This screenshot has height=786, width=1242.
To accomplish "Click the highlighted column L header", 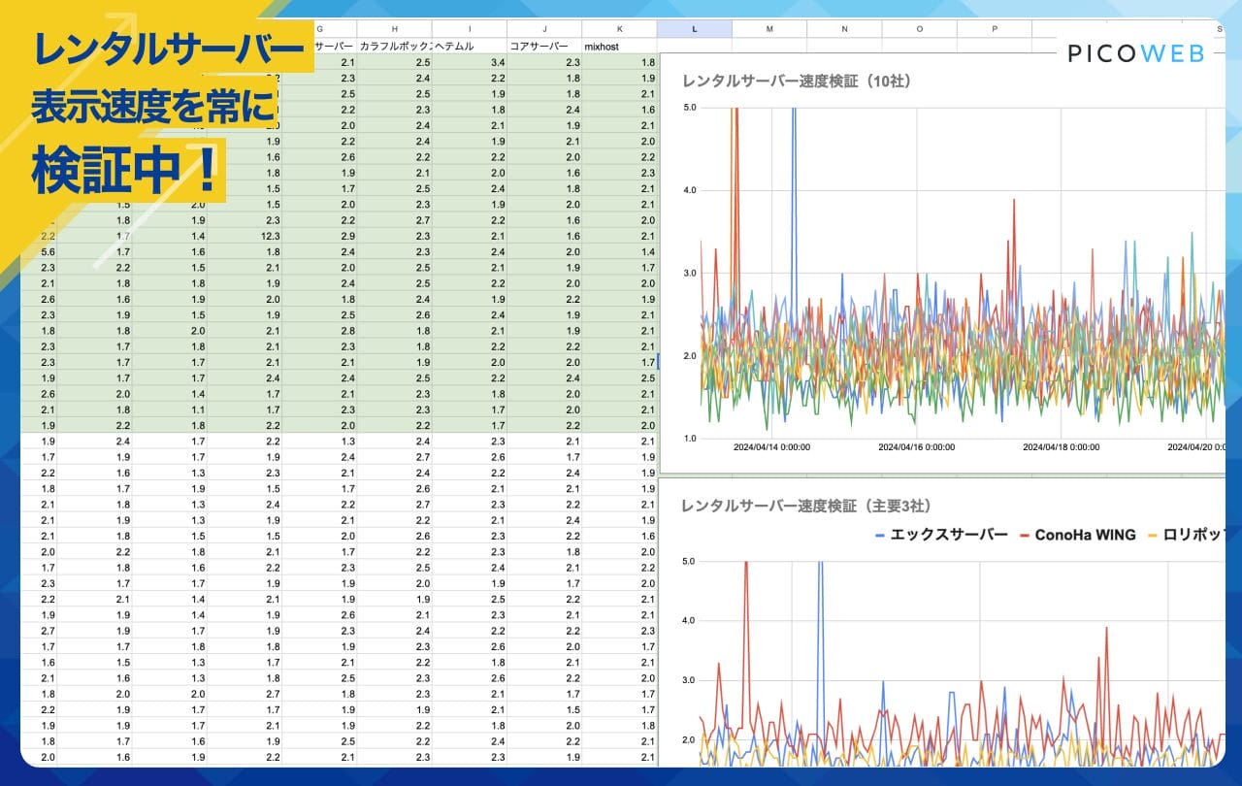I will coord(695,29).
